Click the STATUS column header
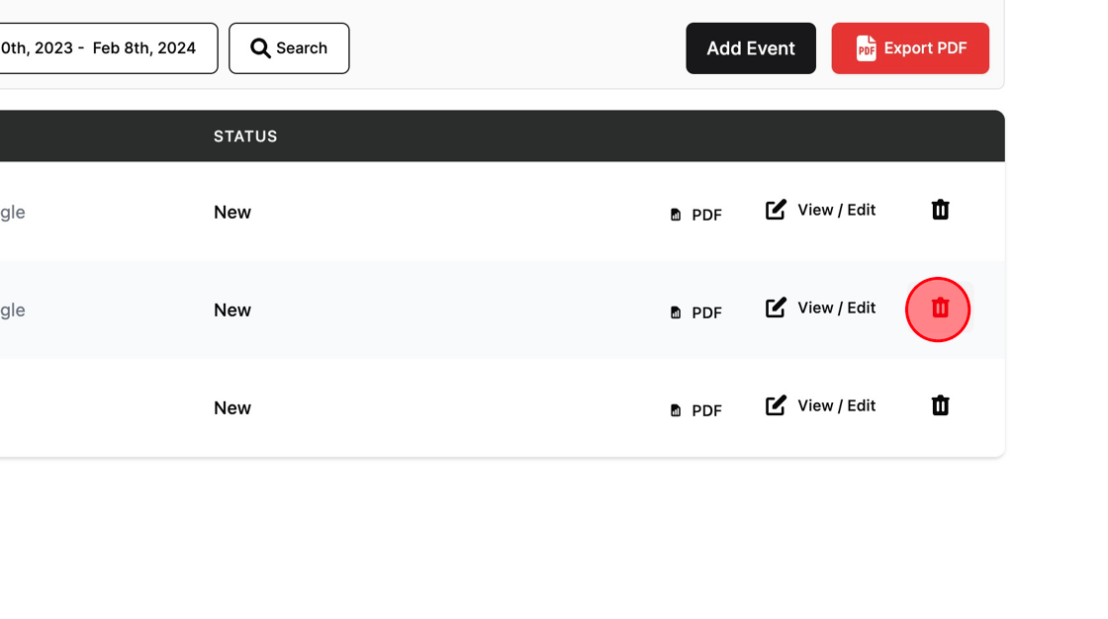1108x619 pixels. 245,136
